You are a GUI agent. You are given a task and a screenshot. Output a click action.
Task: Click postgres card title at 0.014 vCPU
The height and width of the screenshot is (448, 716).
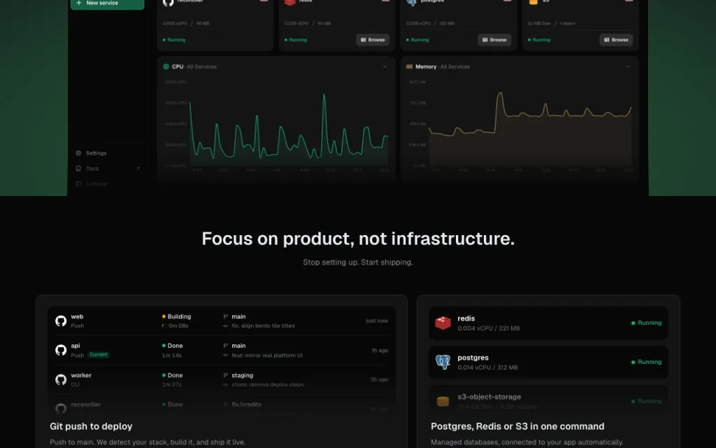point(473,358)
